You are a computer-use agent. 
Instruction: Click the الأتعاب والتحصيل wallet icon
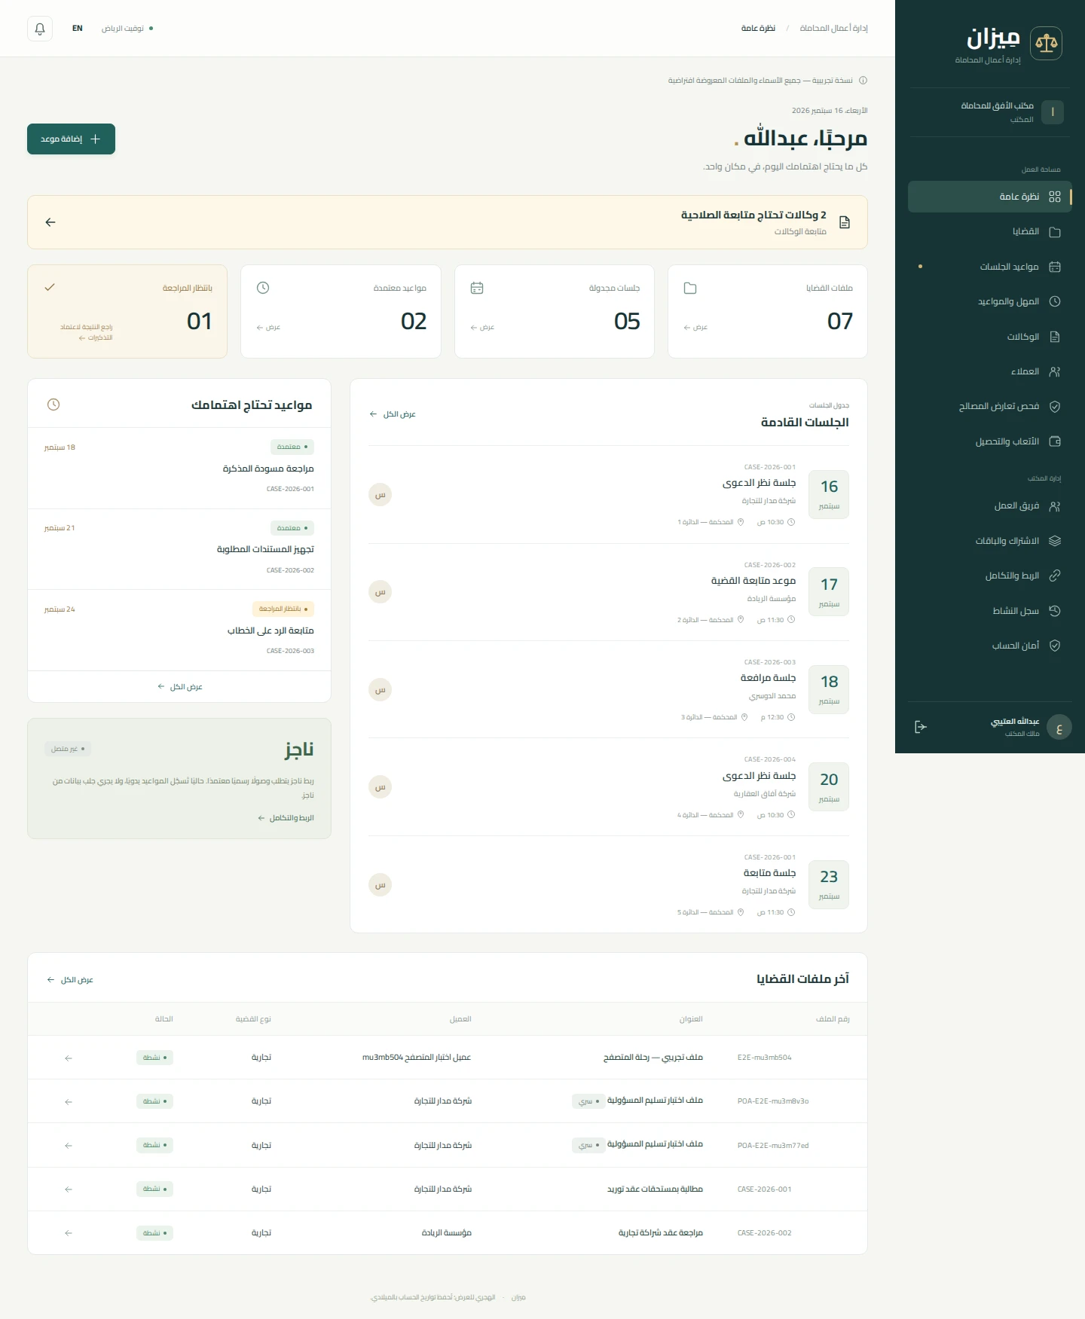point(1055,441)
